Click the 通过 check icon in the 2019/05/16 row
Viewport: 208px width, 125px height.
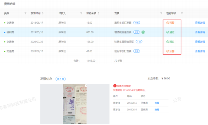[168, 32]
